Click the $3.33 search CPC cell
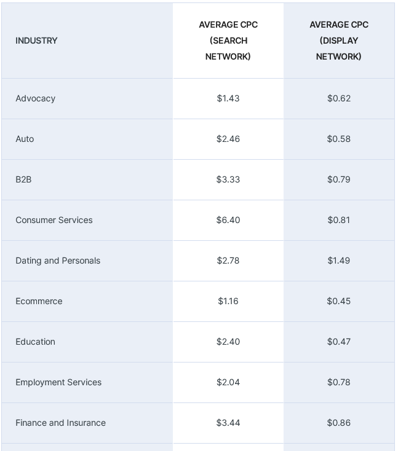The height and width of the screenshot is (451, 398). (228, 179)
